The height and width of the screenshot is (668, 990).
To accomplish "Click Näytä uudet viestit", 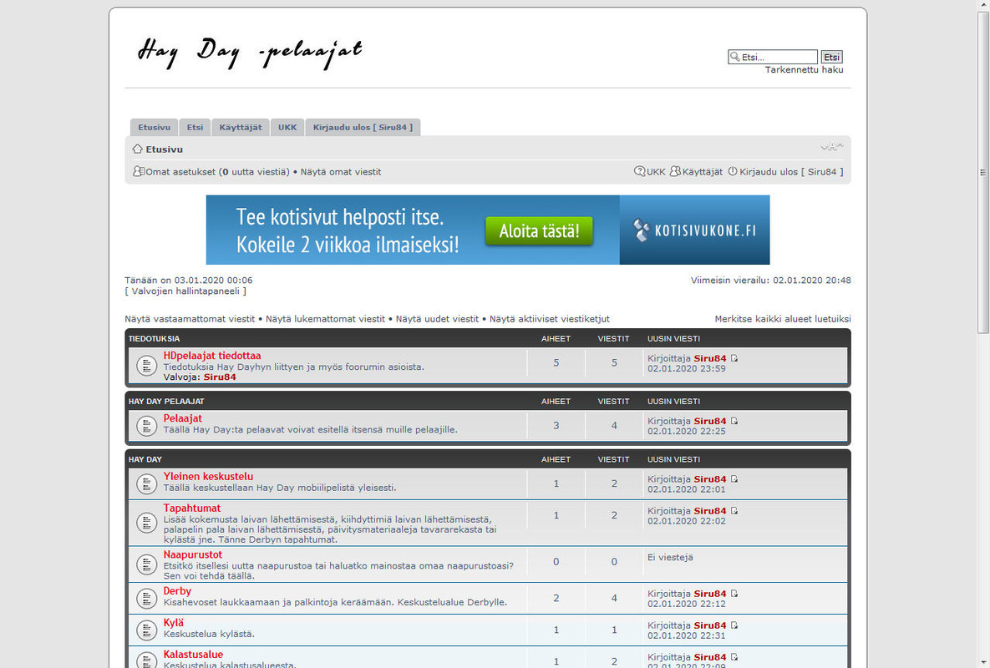I will (x=437, y=318).
